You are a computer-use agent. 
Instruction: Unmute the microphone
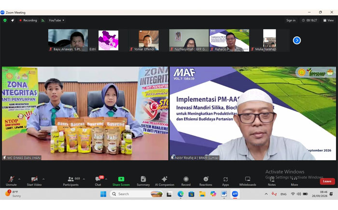click(11, 181)
